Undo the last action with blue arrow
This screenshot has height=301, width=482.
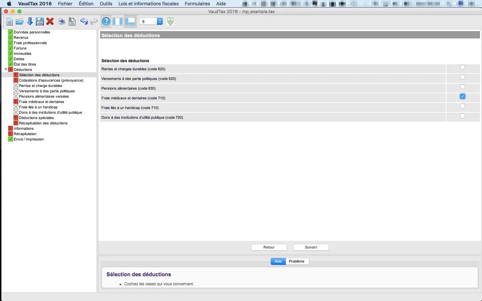(x=84, y=22)
